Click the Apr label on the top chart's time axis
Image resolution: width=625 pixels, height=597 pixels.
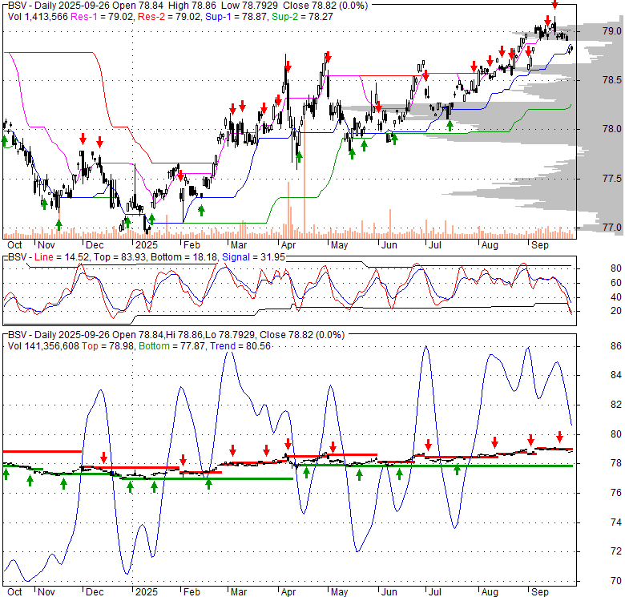click(288, 245)
